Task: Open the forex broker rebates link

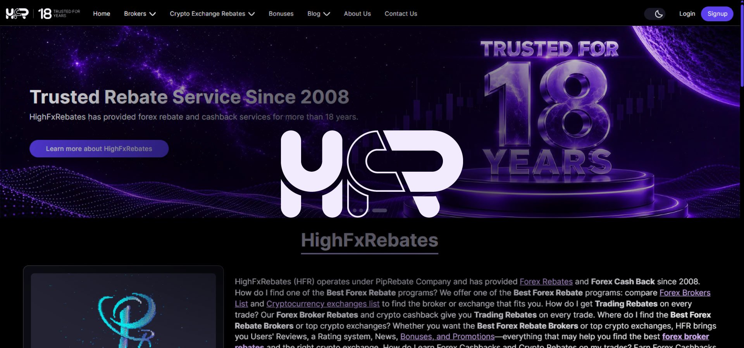Action: coord(685,337)
